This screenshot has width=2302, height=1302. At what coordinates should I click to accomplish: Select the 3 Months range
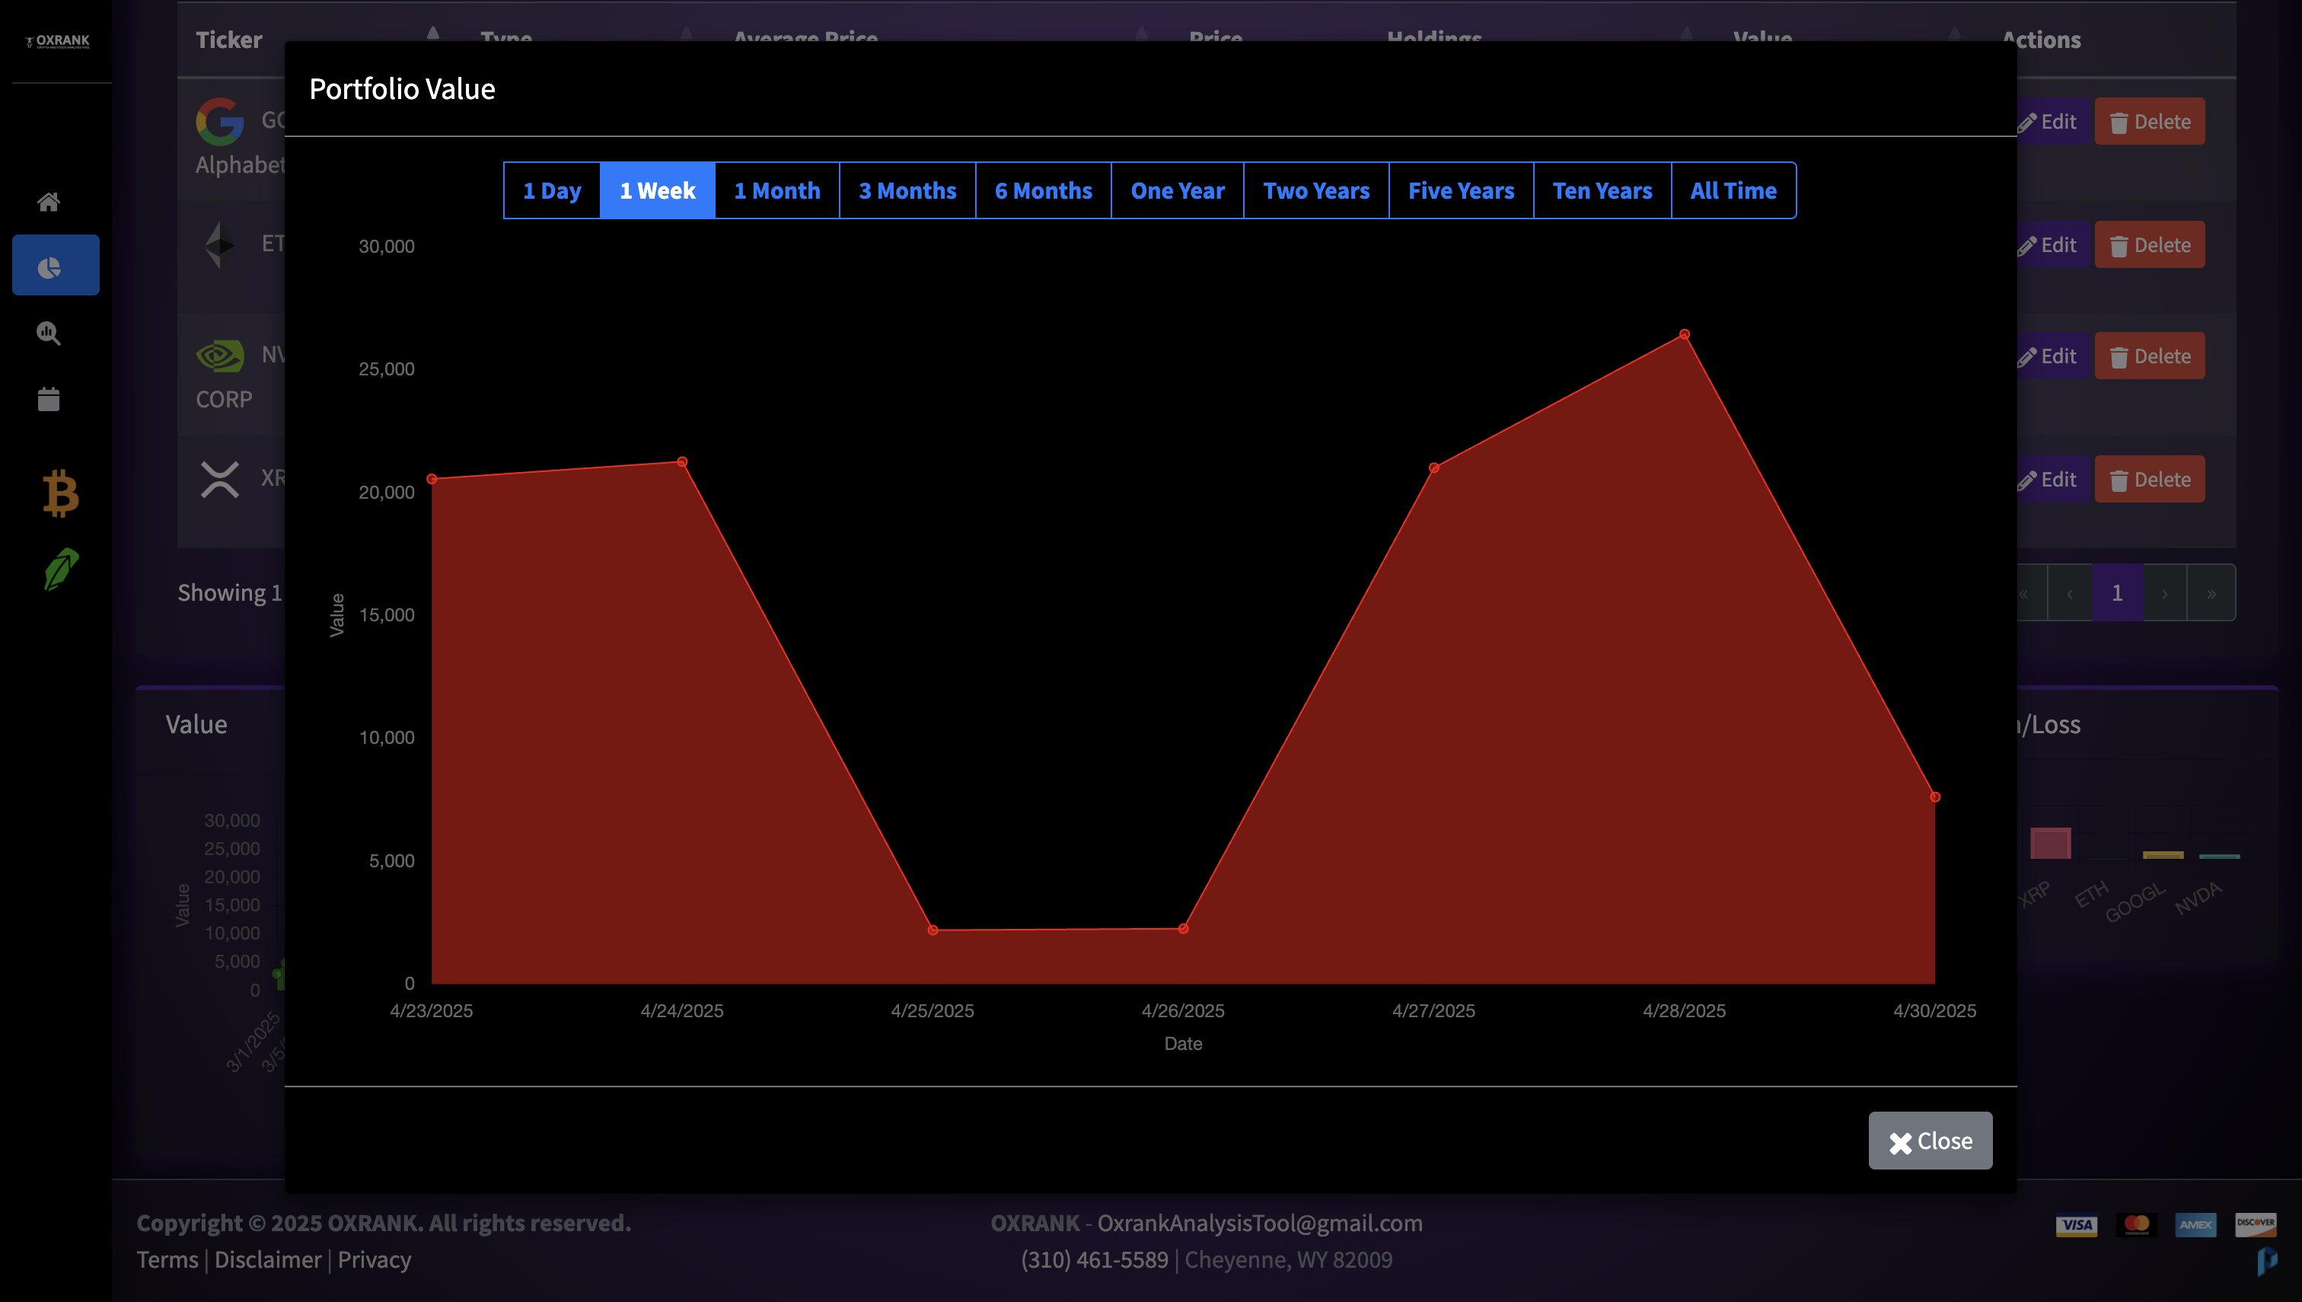pos(907,190)
